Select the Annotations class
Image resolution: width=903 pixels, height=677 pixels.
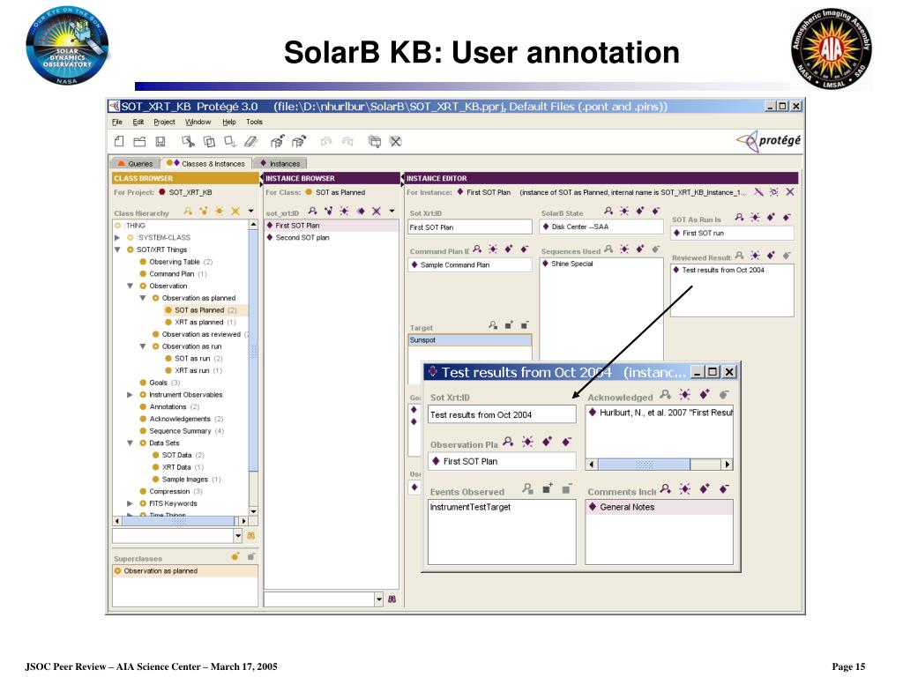click(x=168, y=406)
